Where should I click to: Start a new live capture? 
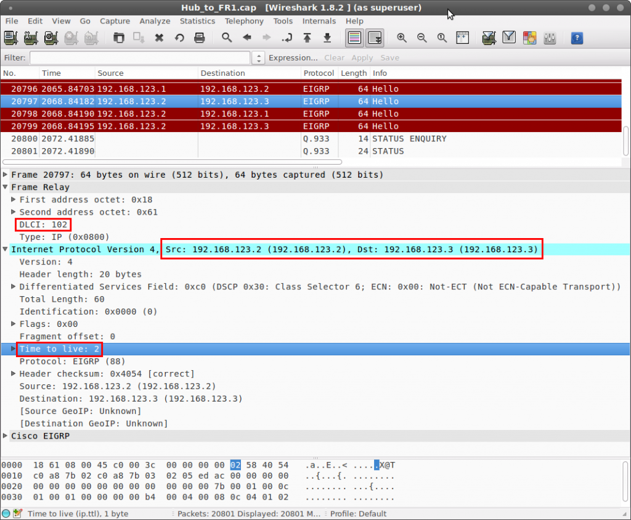(x=51, y=38)
